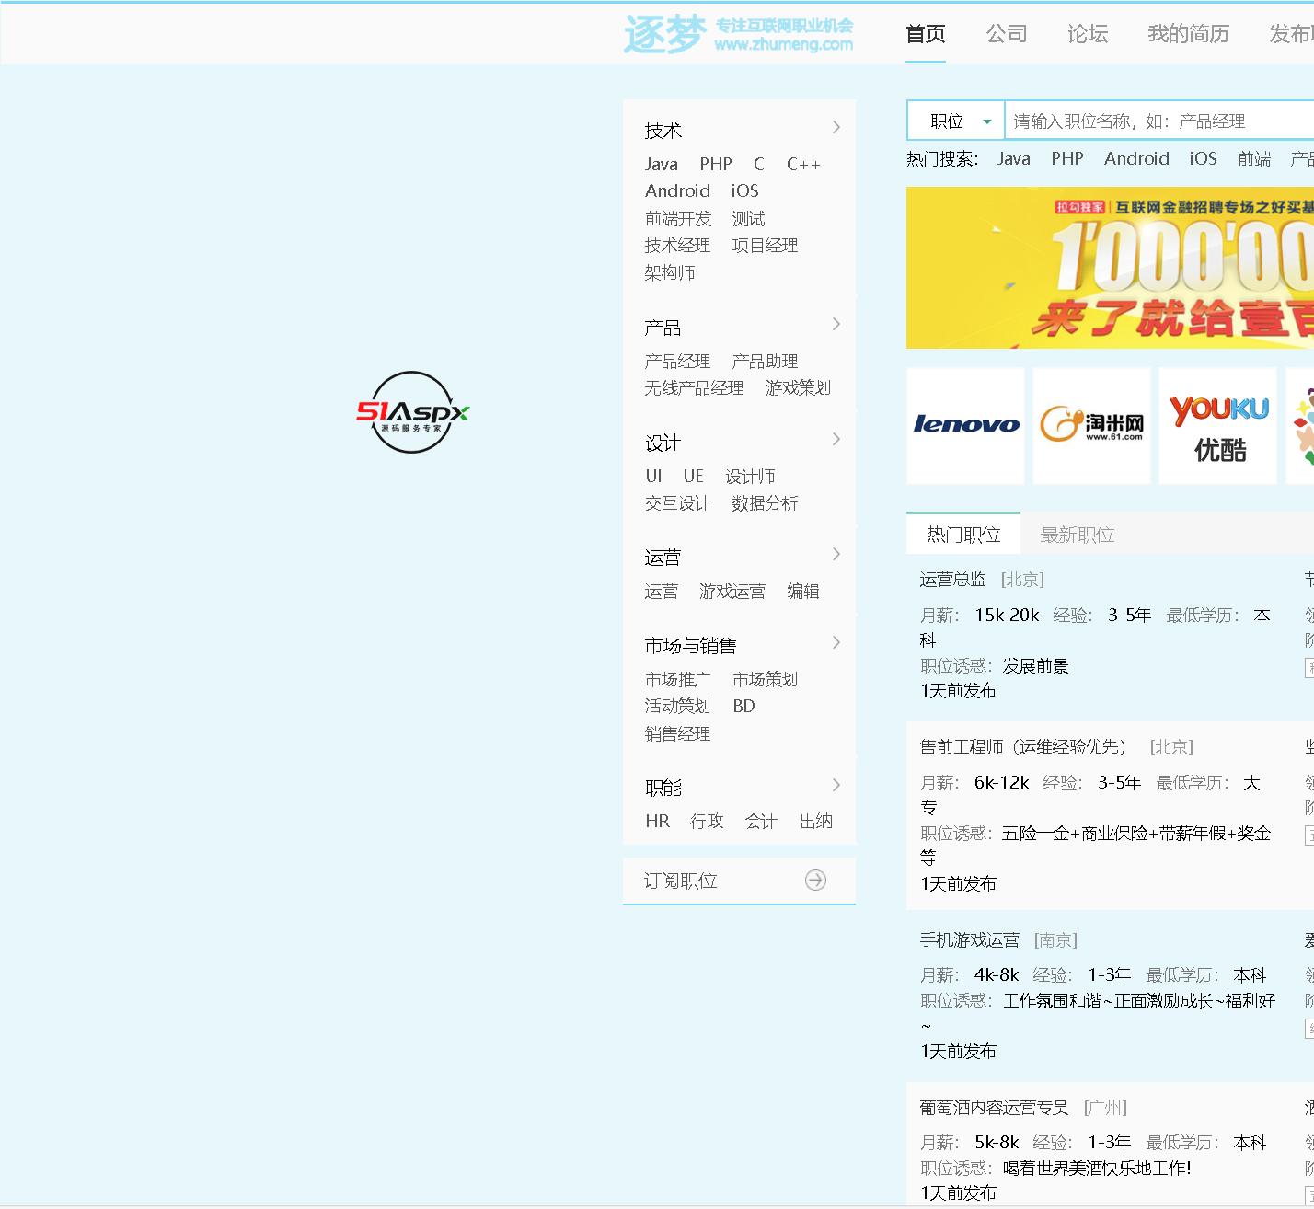Open the 运营总监 job listing

point(952,580)
